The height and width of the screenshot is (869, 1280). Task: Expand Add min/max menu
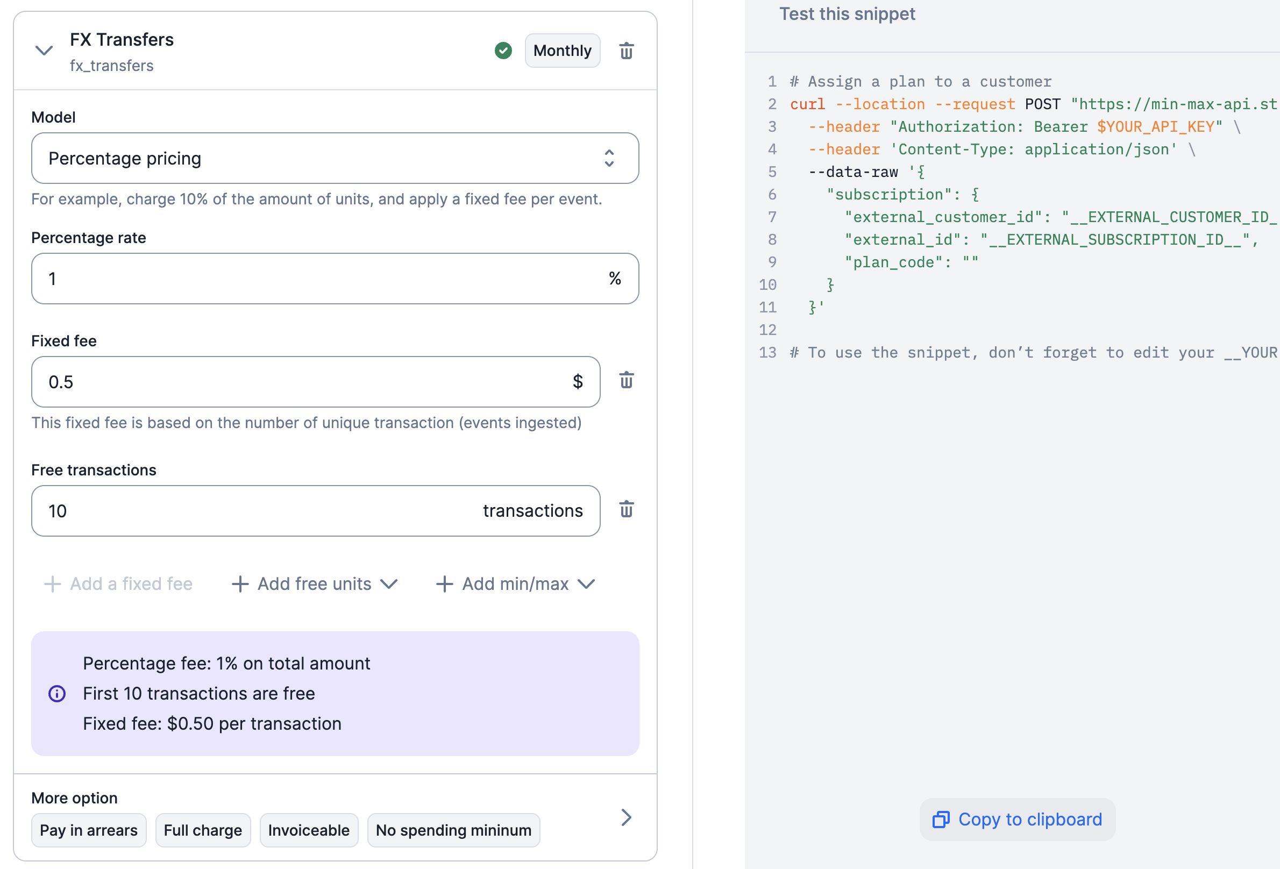click(516, 584)
